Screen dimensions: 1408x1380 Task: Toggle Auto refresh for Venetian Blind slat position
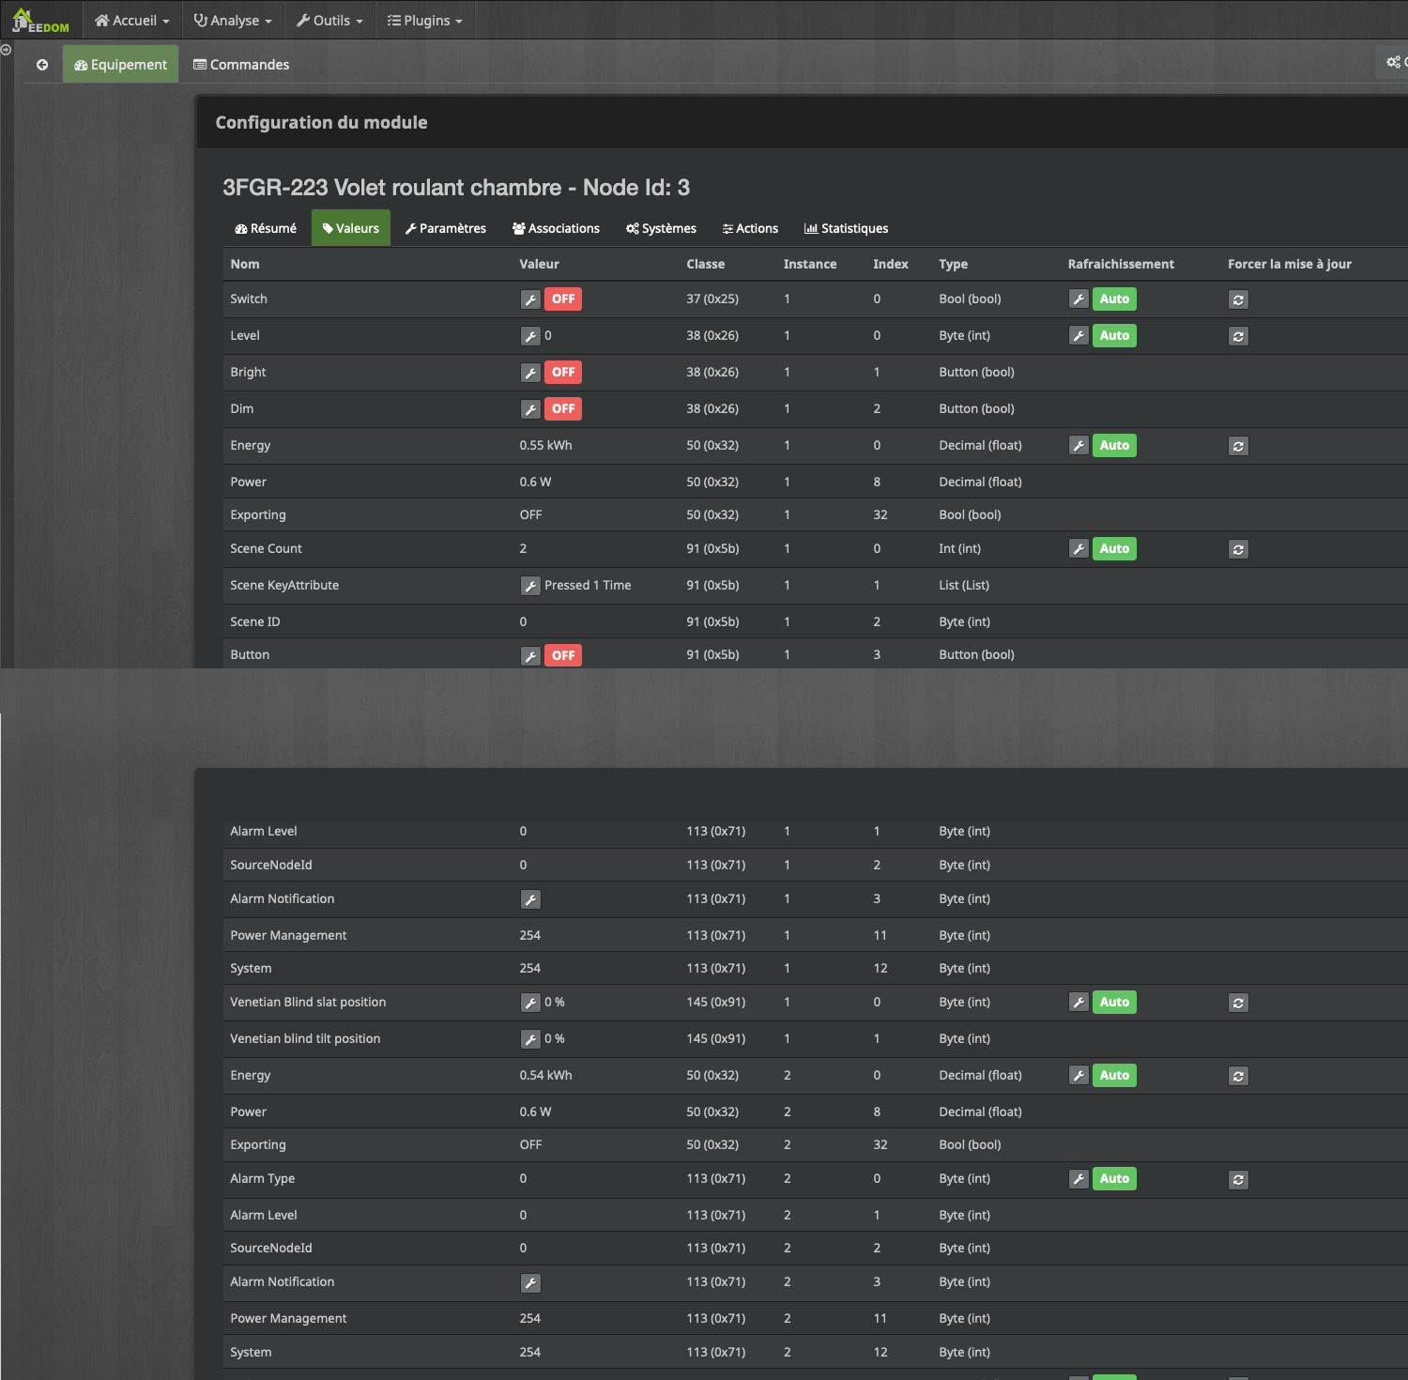coord(1114,1003)
